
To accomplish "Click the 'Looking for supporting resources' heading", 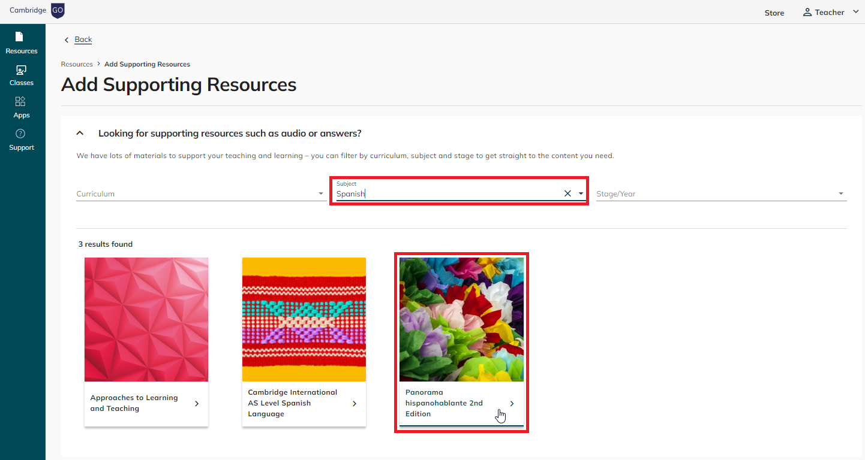I will (230, 133).
